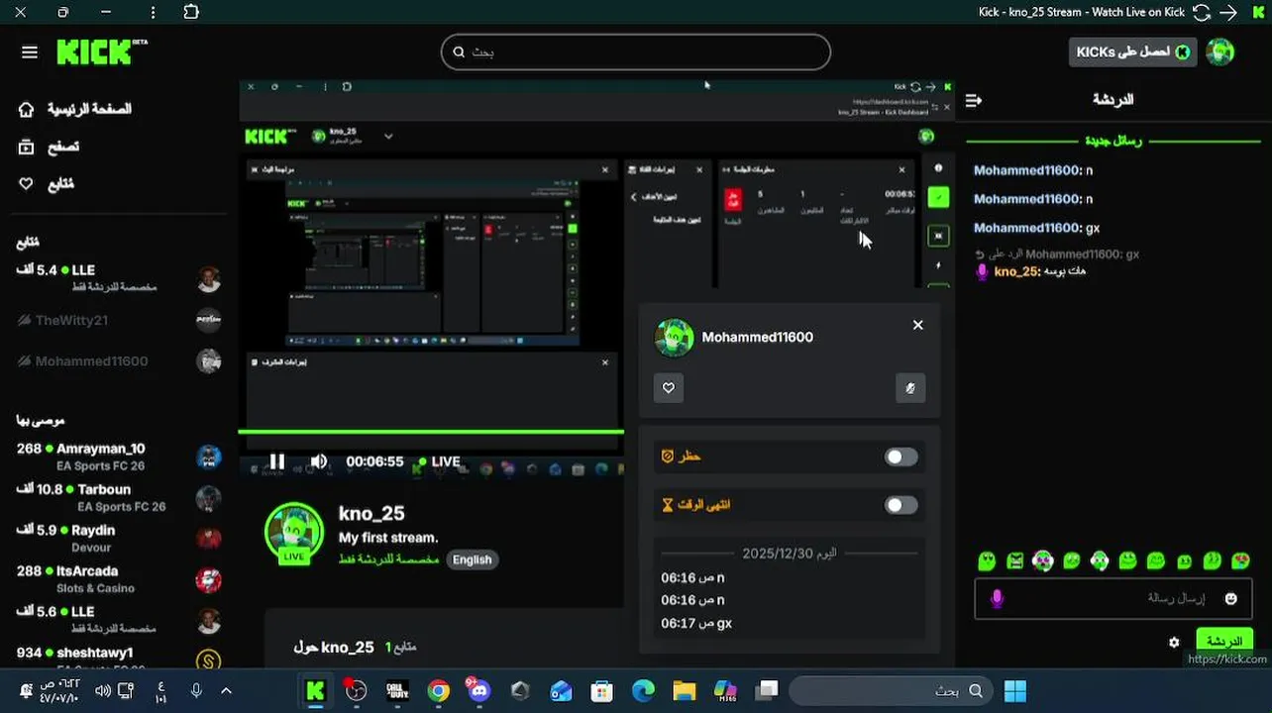
Task: Open ItsArcada Slots & Casino channel
Action: (x=119, y=579)
